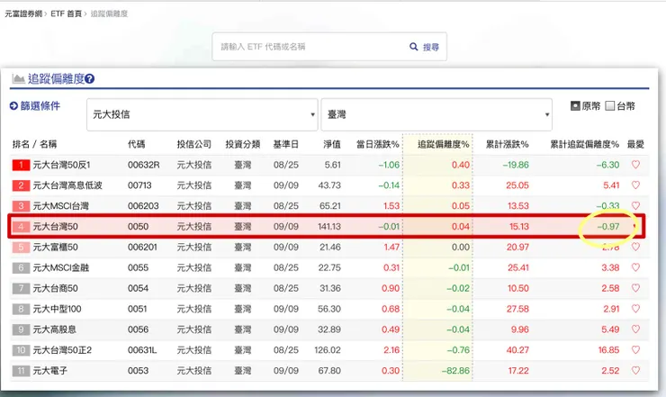Image resolution: width=666 pixels, height=397 pixels.
Task: Click rank badge 11 of 元大電子
Action: 21,371
